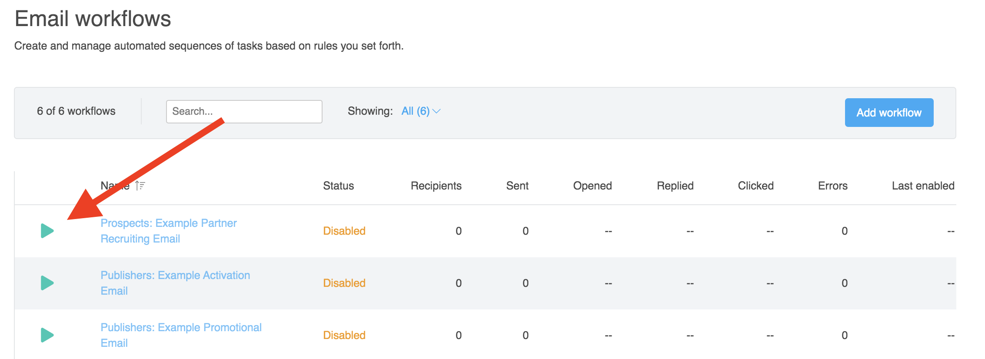Select the Replied column header
Viewport: 985px width, 359px height.
tap(675, 186)
